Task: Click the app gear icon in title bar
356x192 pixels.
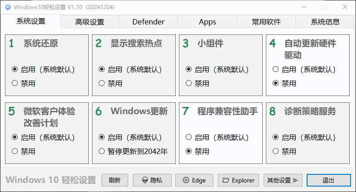Action: pyautogui.click(x=7, y=7)
